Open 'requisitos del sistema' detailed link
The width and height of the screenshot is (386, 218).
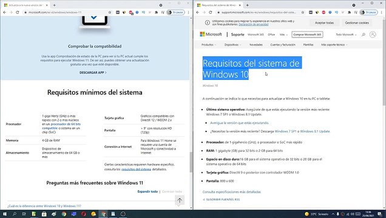point(136,169)
